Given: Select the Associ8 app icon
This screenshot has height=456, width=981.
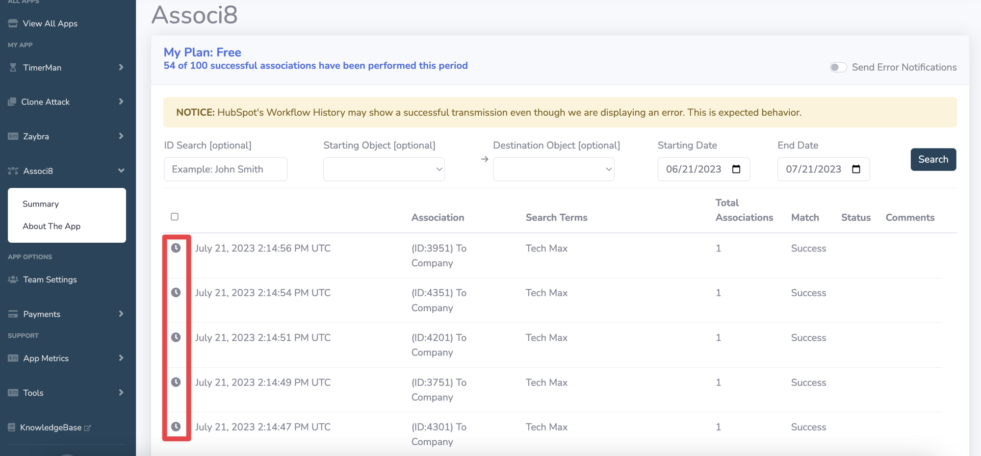Looking at the screenshot, I should click(x=12, y=171).
